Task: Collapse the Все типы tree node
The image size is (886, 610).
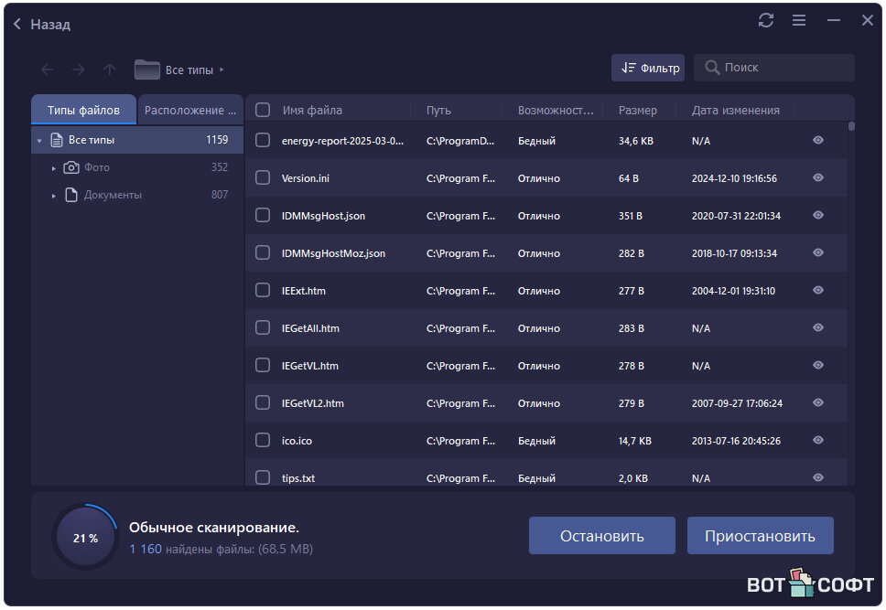Action: pos(39,141)
